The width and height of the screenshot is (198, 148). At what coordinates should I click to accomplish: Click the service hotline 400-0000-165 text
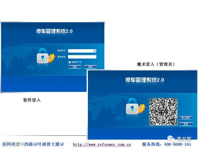tap(166, 144)
